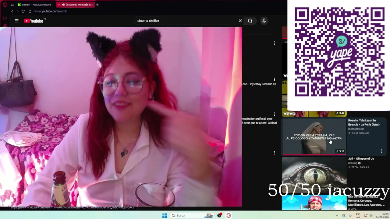This screenshot has height=219, width=390.
Task: Open the Opera main menu logo
Action: point(5,5)
